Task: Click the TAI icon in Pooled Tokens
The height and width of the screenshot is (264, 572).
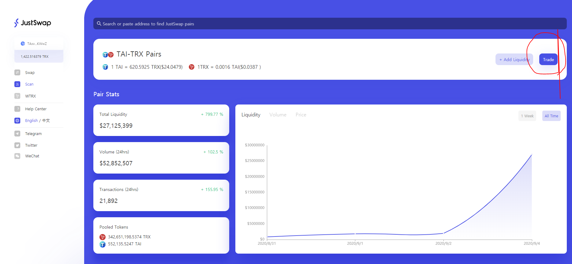Action: [103, 244]
